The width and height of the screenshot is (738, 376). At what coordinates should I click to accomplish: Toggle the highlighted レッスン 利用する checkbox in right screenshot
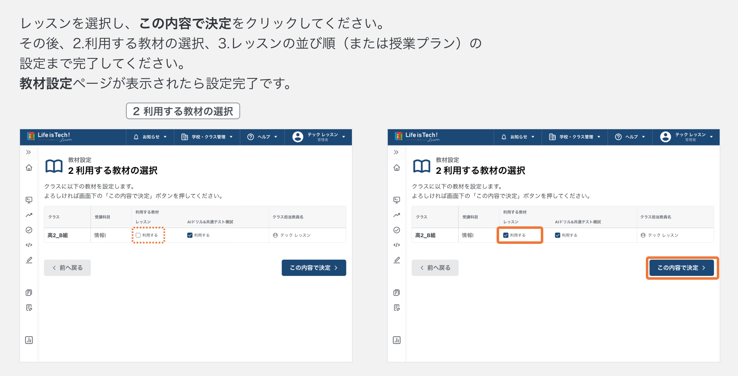(506, 235)
